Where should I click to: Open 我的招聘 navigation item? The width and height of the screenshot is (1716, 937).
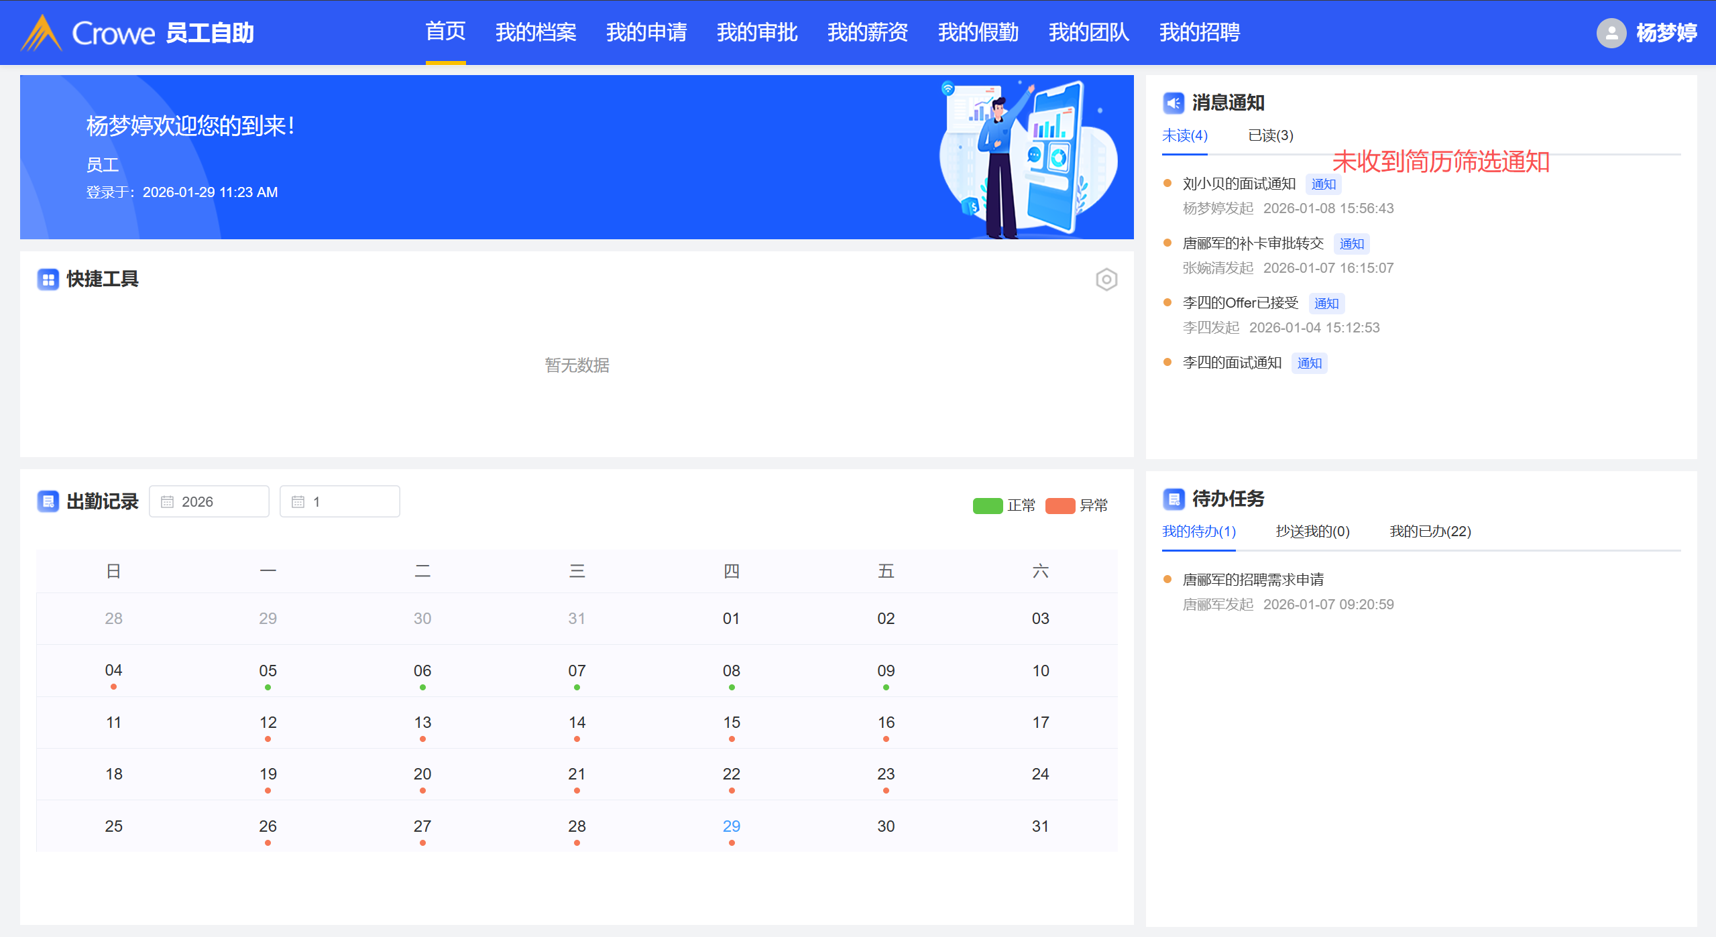[x=1199, y=33]
